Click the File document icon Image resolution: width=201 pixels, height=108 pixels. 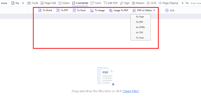point(13,3)
